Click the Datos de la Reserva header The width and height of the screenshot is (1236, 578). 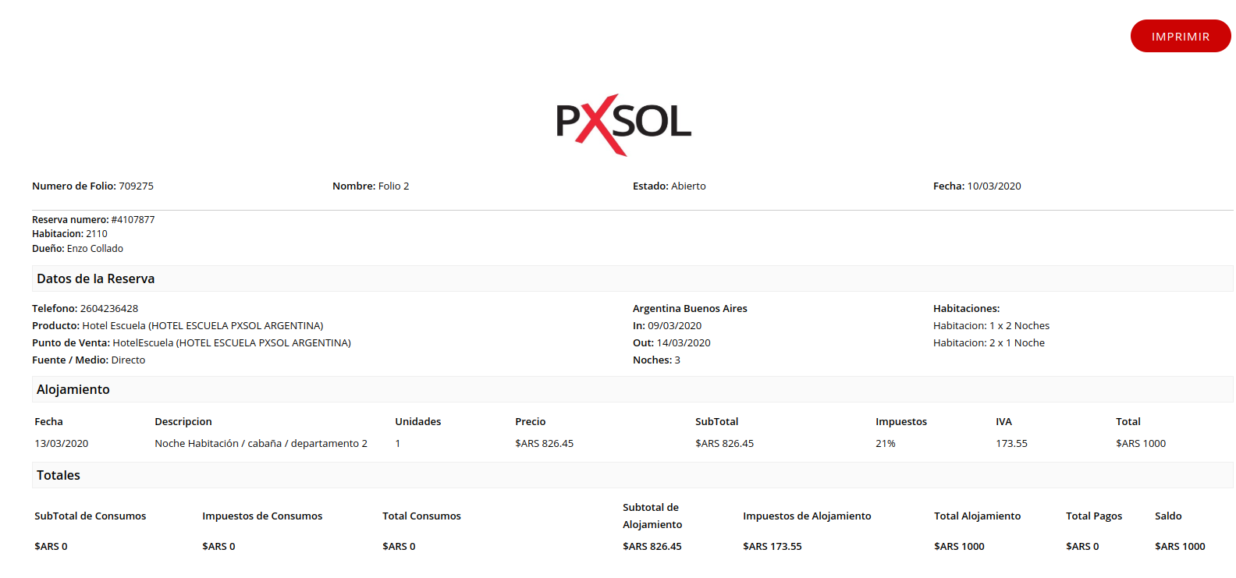click(95, 279)
